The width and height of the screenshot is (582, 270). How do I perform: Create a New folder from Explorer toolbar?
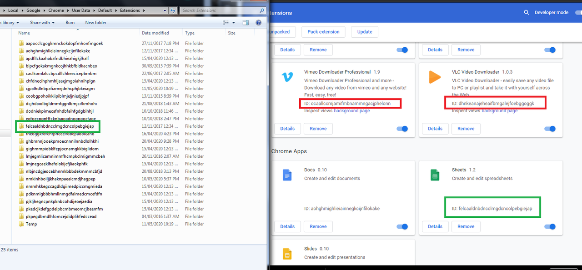(95, 23)
